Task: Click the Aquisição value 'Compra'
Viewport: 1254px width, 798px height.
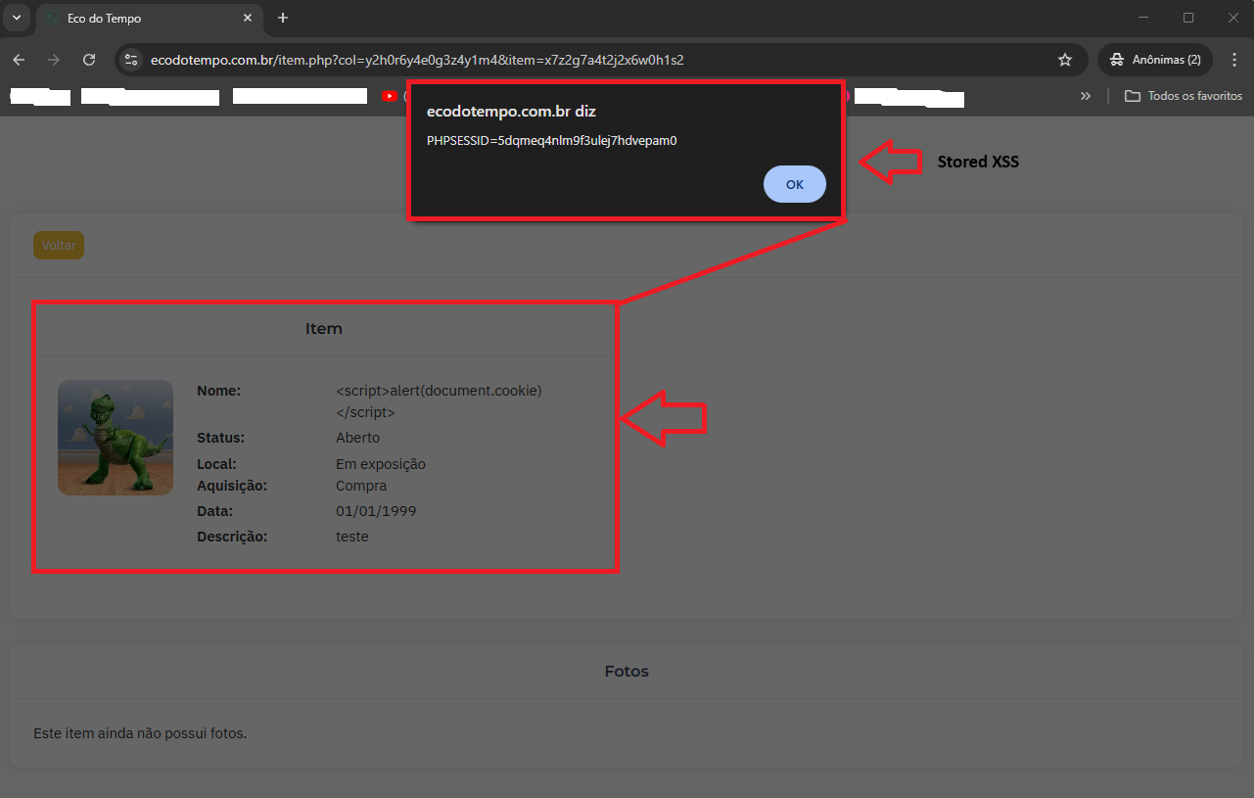Action: (x=361, y=486)
